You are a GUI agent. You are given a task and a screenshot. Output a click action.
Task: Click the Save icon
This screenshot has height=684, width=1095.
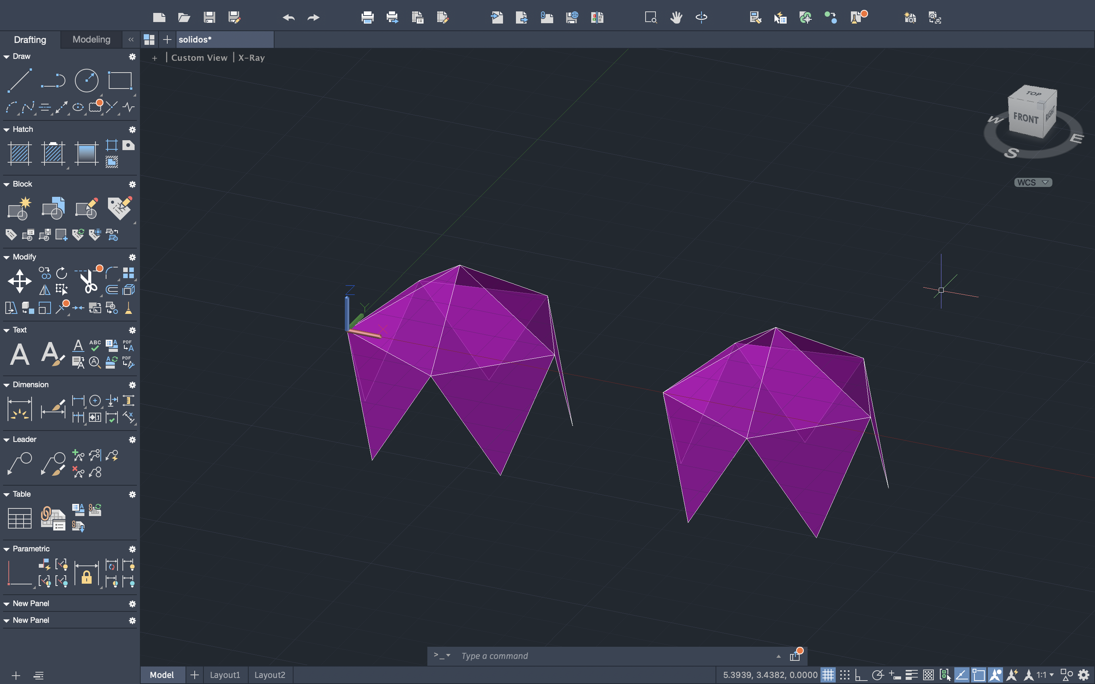[209, 17]
